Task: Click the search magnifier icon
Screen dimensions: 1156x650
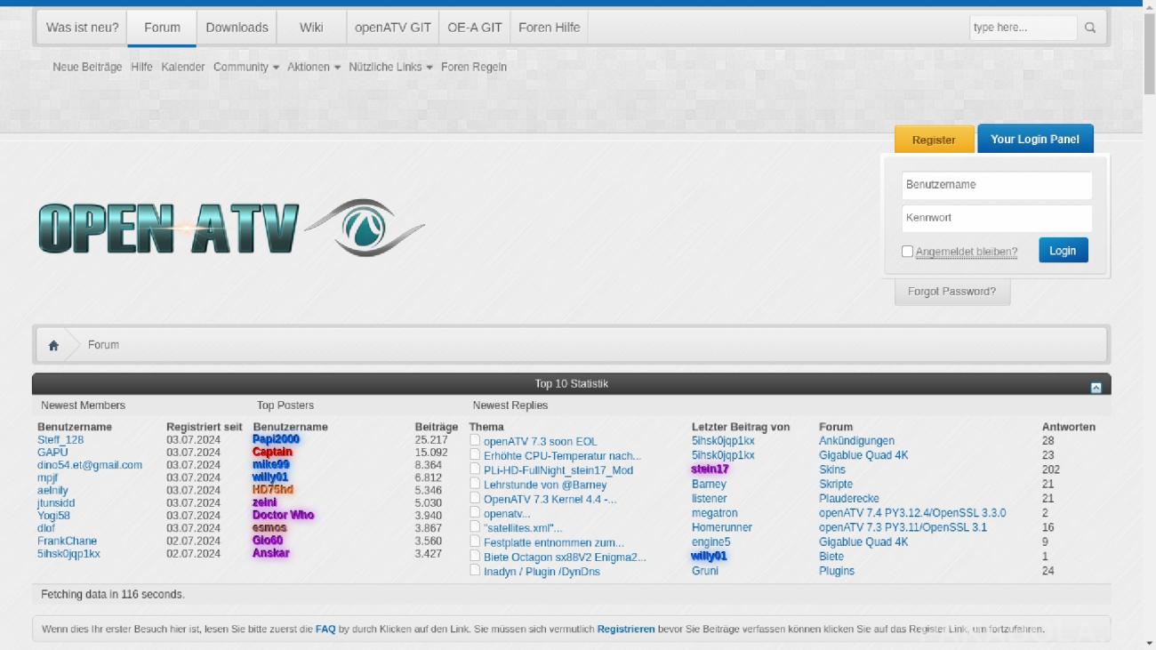Action: 1090,28
